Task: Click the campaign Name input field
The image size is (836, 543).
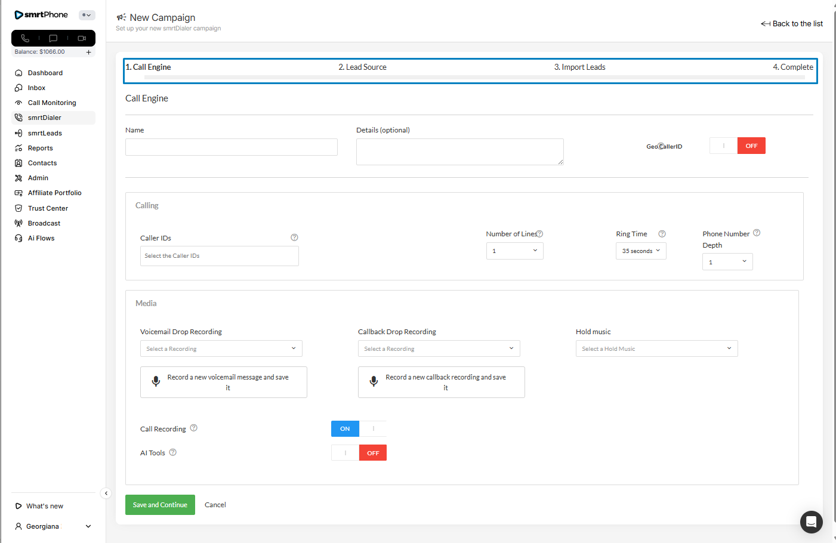Action: [231, 147]
